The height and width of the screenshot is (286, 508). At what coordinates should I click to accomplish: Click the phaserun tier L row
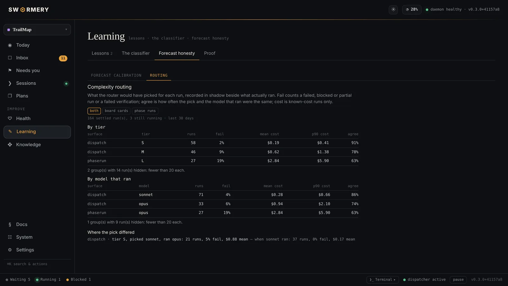point(223,161)
